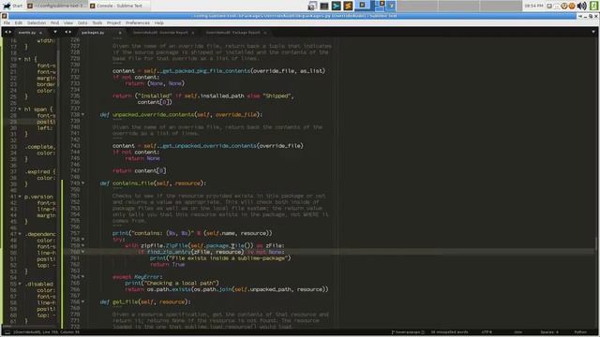The image size is (600, 337).
Task: Open the View menu
Action: click(68, 22)
